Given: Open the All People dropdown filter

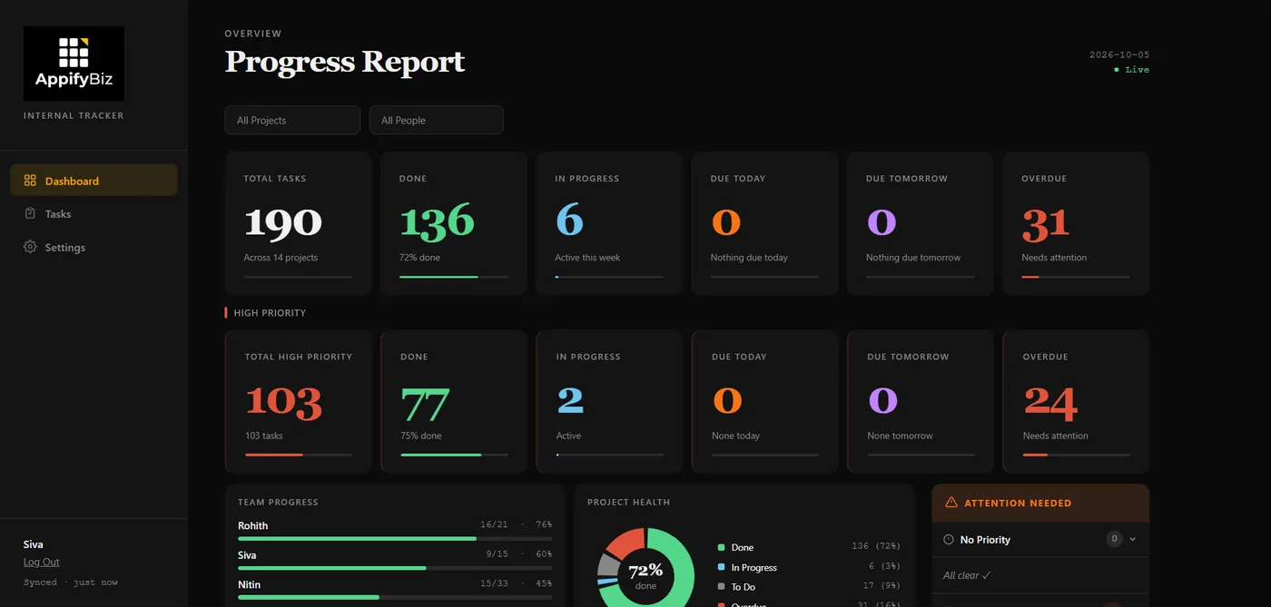Looking at the screenshot, I should [x=436, y=120].
